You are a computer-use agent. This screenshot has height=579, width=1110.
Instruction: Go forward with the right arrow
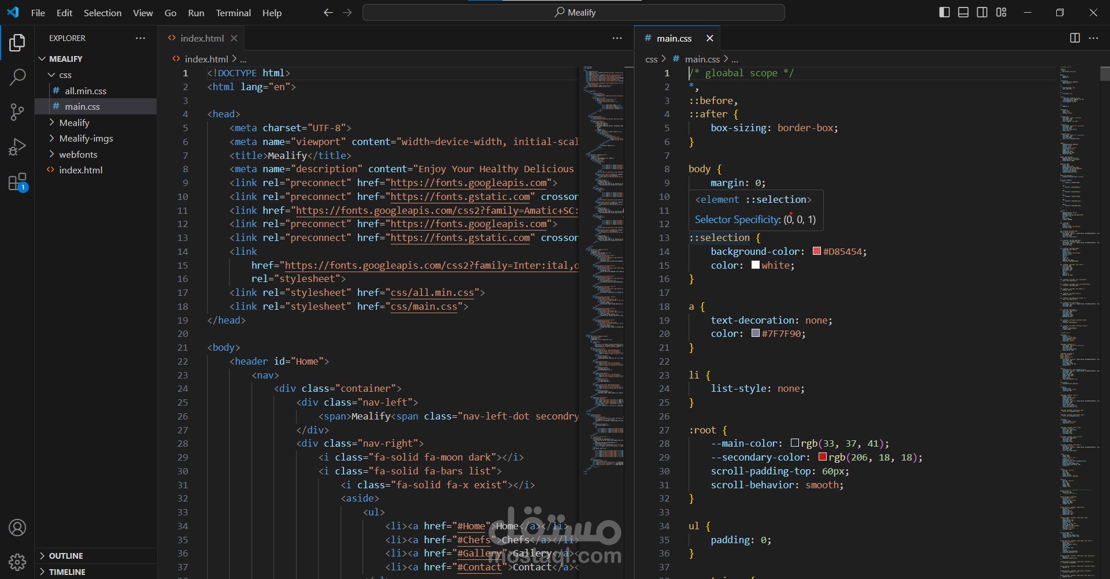347,12
